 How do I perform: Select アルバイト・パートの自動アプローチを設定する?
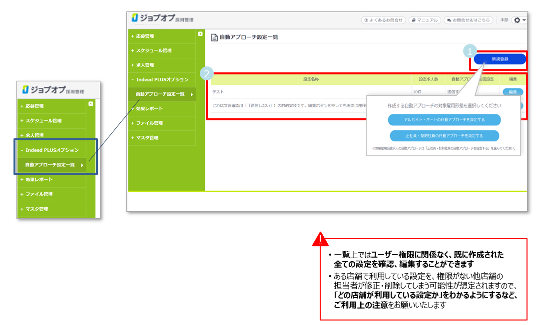point(444,120)
